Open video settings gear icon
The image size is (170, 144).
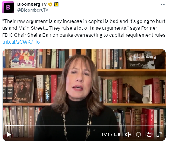[x=138, y=134]
